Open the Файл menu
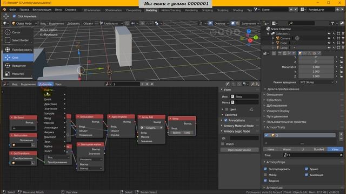The height and width of the screenshot is (194, 346). 13,10
